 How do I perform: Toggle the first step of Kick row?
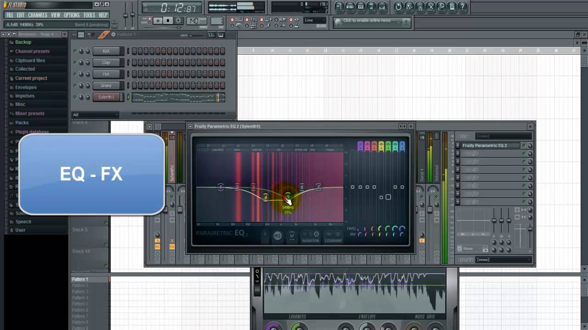coord(134,51)
